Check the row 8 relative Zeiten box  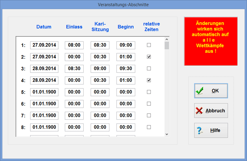coord(149,127)
